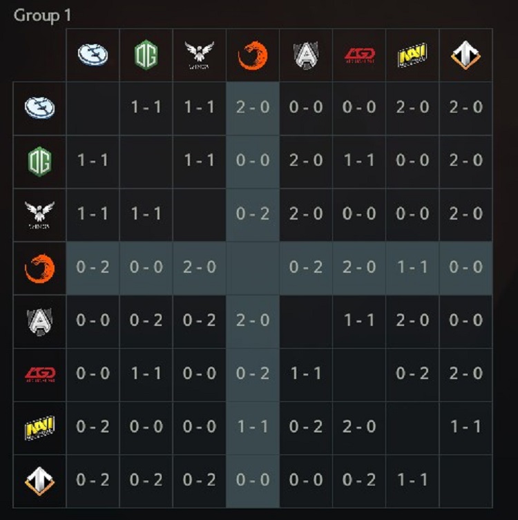The image size is (518, 520).
Task: Select the score in Na'Vi's row, Escape Gaming column
Action: [466, 427]
